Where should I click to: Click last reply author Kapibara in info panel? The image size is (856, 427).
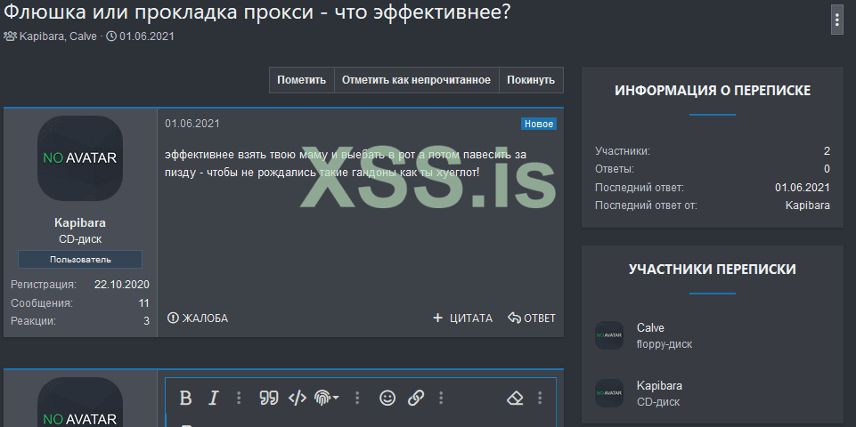click(x=807, y=205)
